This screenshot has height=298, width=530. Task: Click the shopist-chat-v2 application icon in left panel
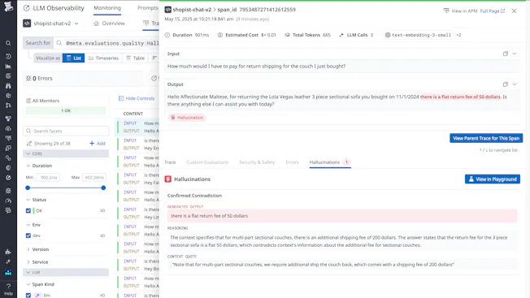(x=27, y=24)
